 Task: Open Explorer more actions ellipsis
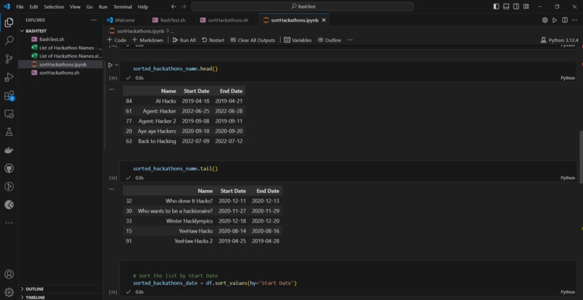[94, 20]
